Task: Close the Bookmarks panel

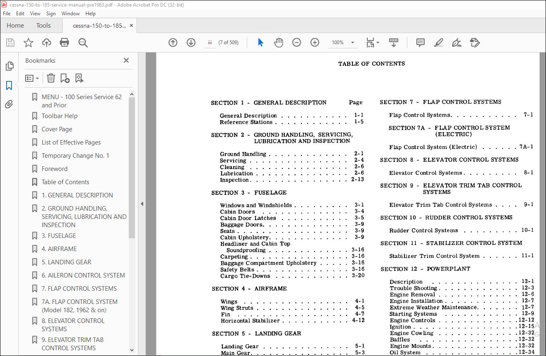Action: (x=126, y=60)
